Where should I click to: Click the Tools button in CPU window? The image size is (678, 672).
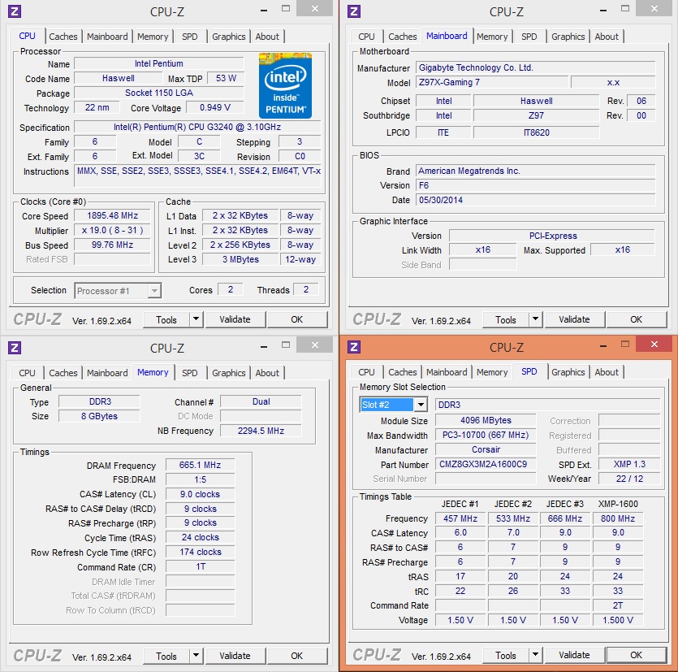pos(166,319)
